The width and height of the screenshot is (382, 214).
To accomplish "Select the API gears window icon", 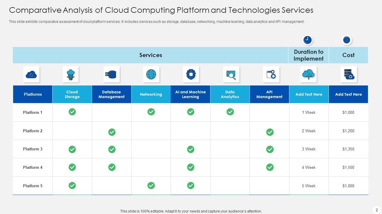I will 271,74.
